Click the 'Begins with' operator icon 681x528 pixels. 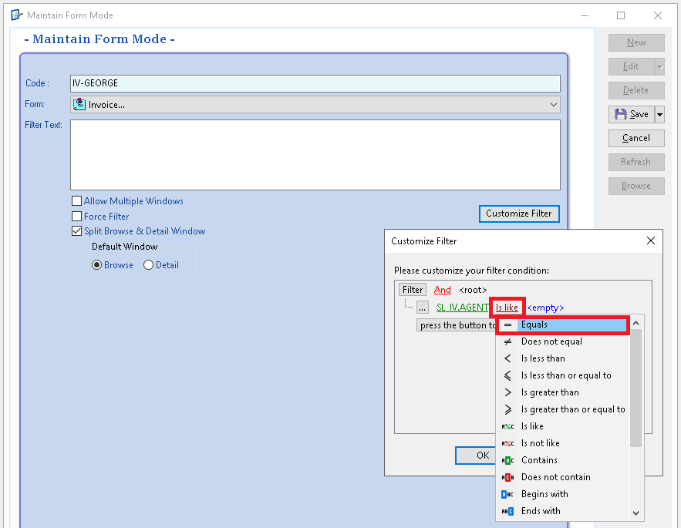pyautogui.click(x=507, y=494)
